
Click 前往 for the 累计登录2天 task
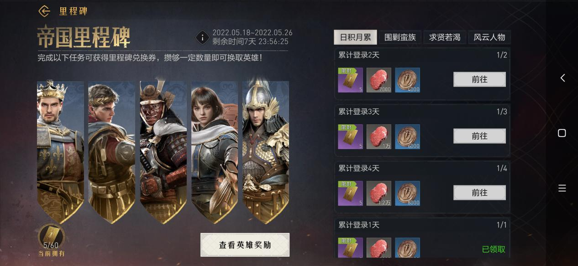[x=479, y=79]
